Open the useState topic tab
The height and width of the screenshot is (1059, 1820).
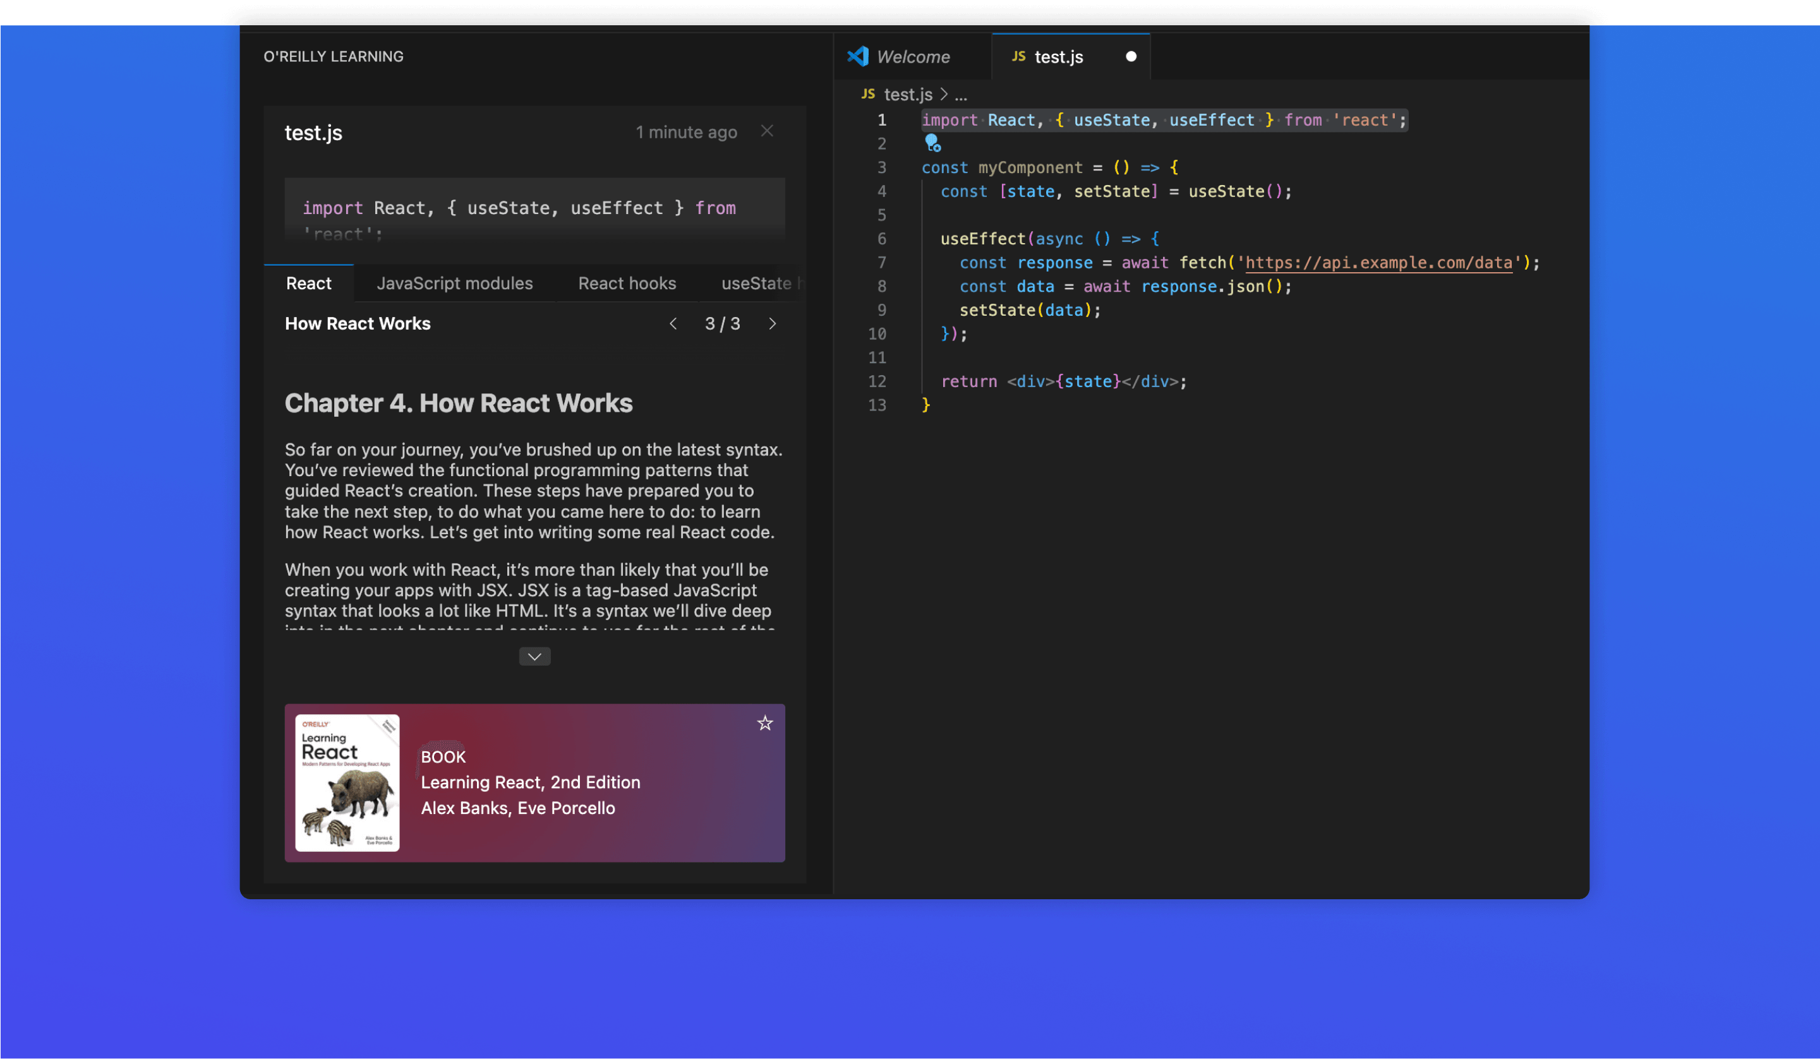756,284
